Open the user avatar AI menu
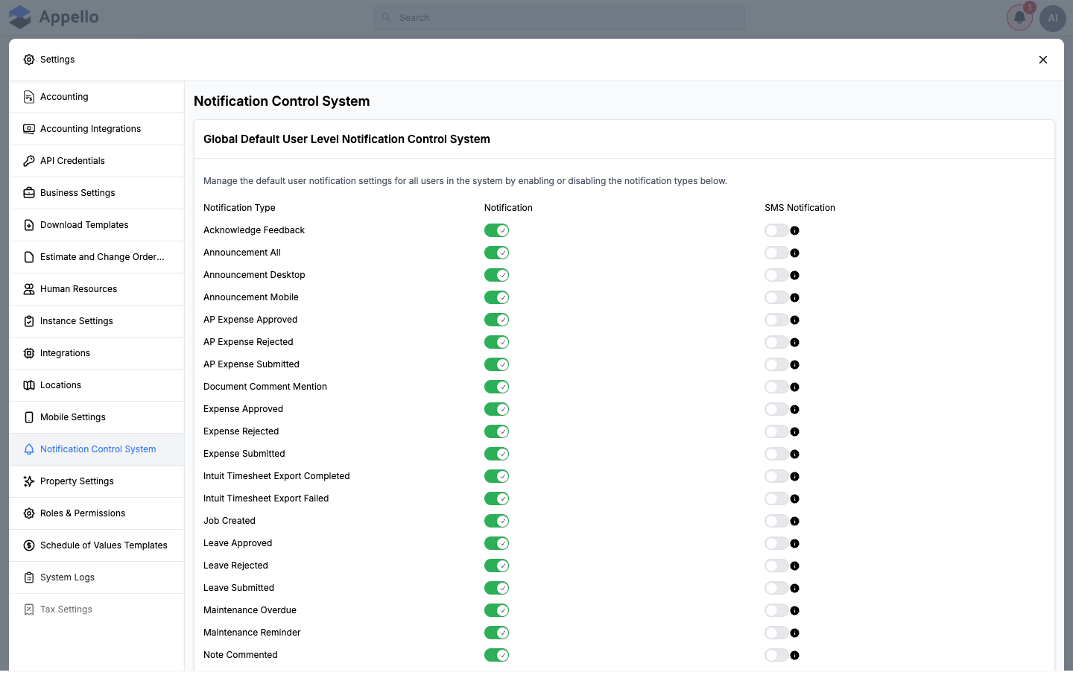The height and width of the screenshot is (684, 1073). (1053, 19)
